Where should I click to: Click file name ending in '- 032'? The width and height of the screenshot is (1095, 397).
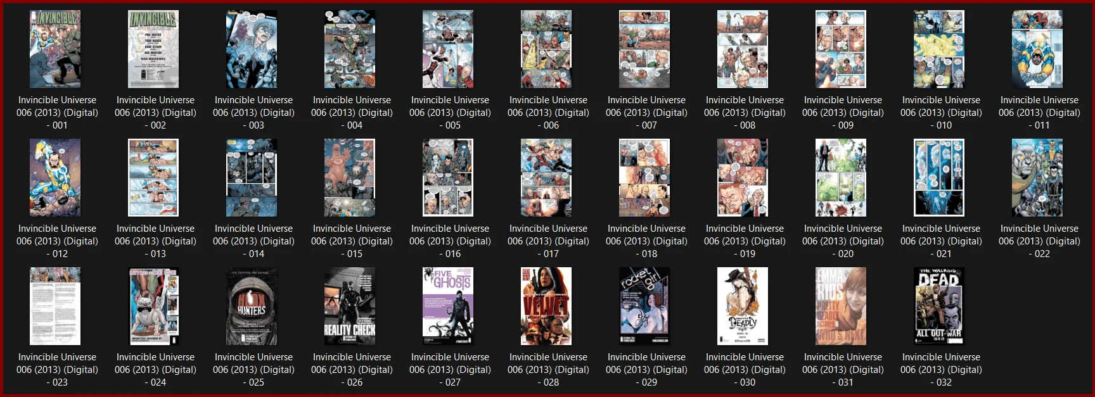coord(941,370)
